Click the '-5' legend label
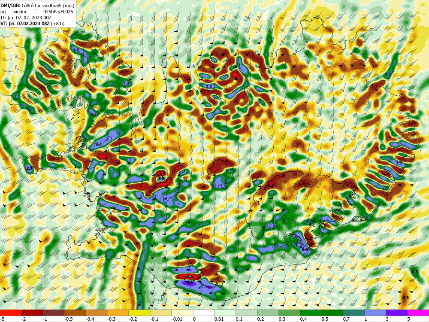This screenshot has height=322, width=429. point(3,319)
